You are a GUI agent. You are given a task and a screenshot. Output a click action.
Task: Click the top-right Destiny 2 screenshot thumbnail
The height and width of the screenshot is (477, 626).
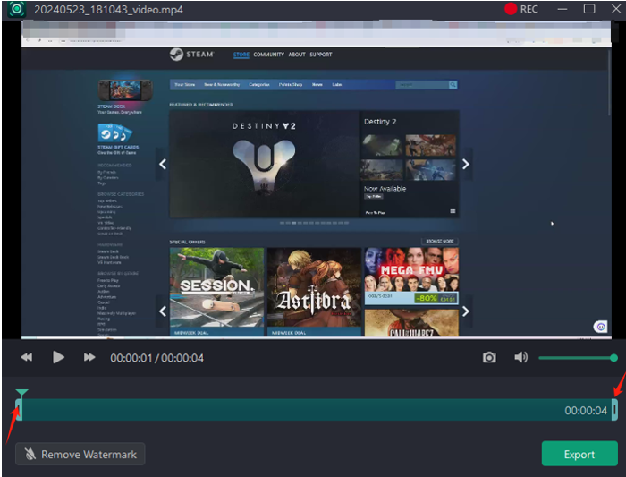pos(430,145)
